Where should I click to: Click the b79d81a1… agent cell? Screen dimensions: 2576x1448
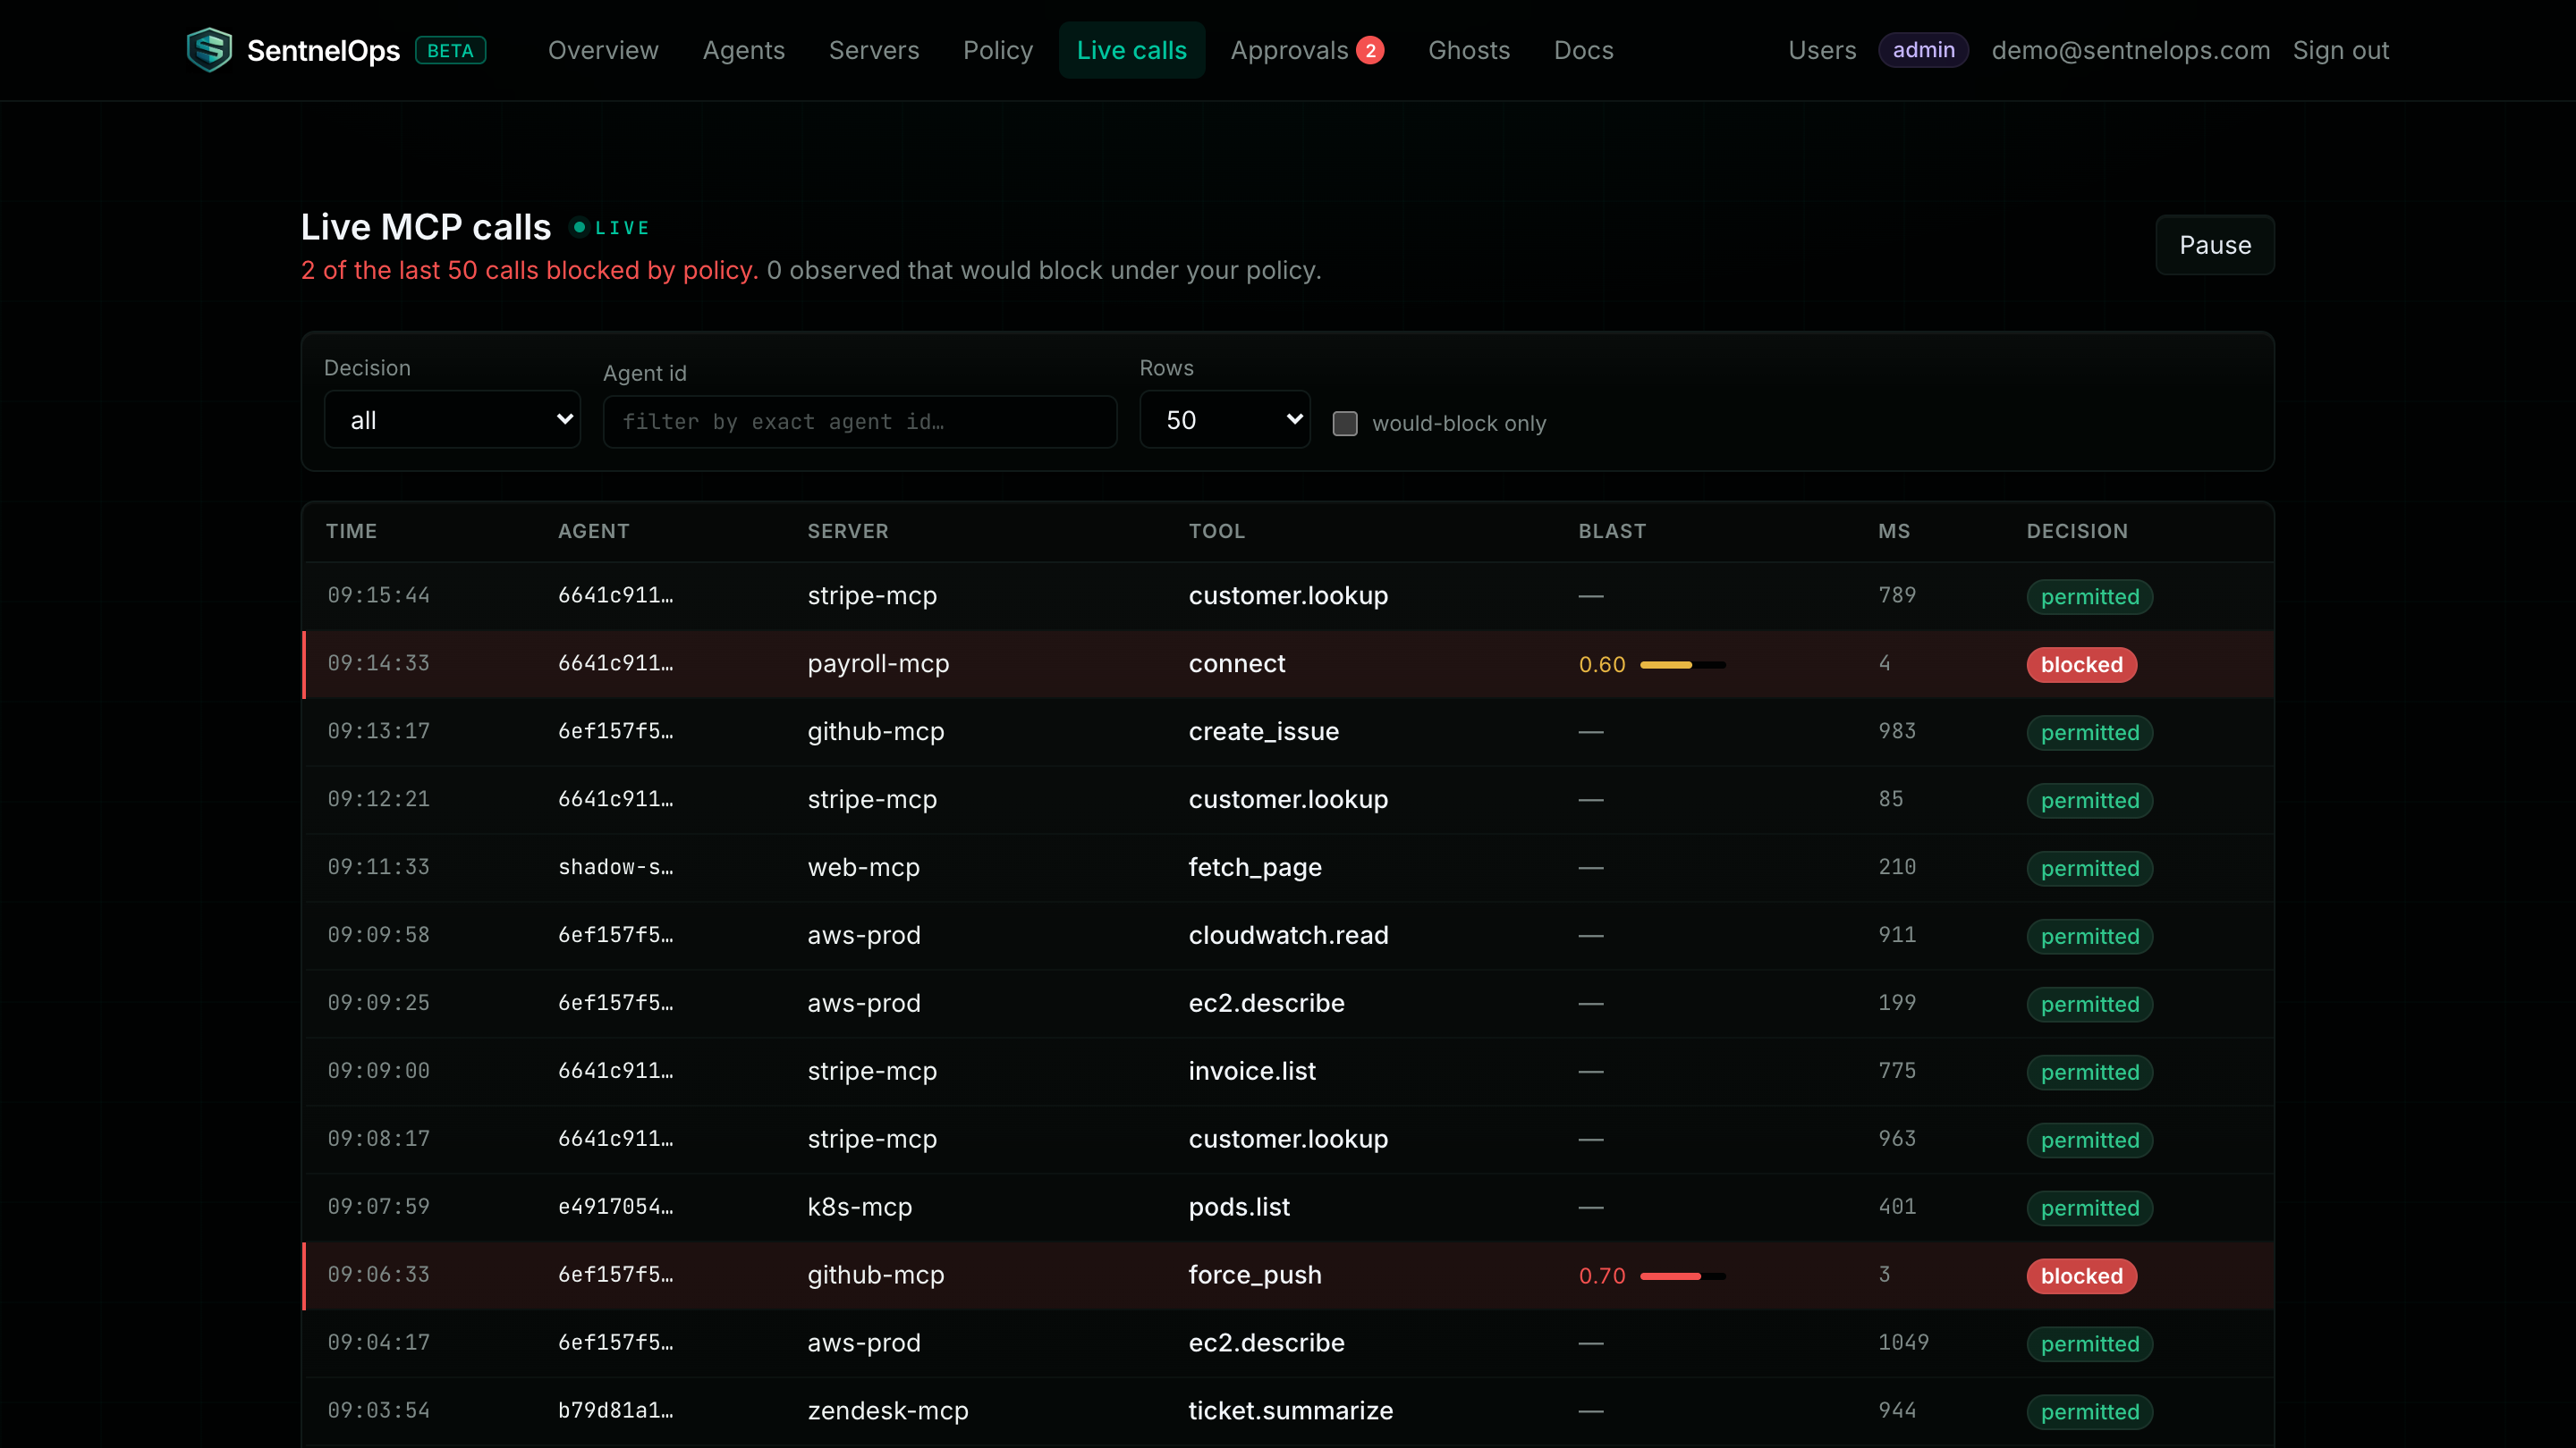[616, 1411]
